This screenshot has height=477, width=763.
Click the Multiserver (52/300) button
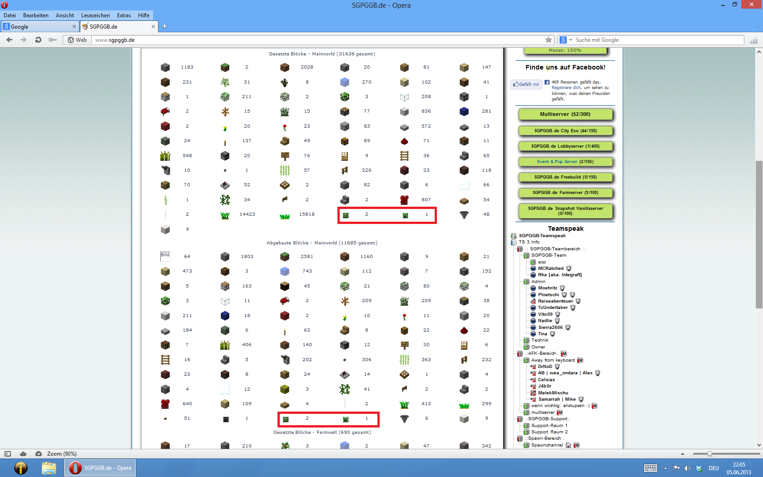565,114
